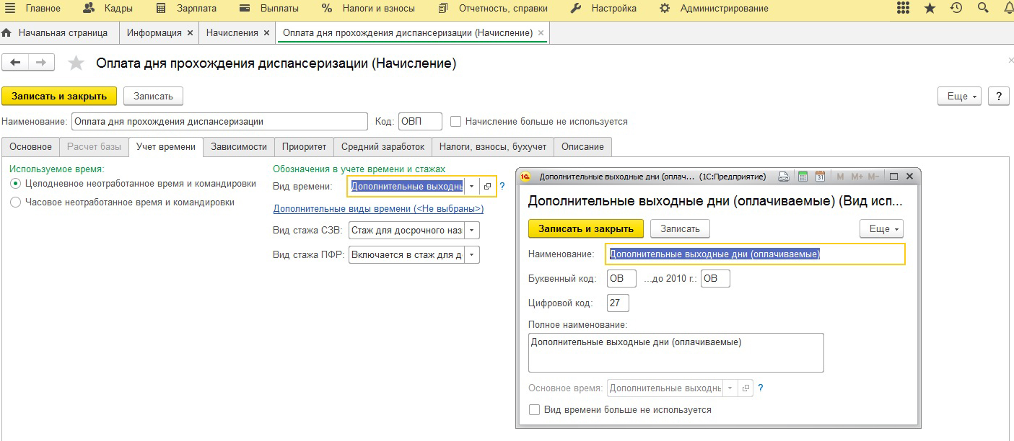Click dialog 'Записать' button
This screenshot has width=1014, height=441.
(x=680, y=228)
